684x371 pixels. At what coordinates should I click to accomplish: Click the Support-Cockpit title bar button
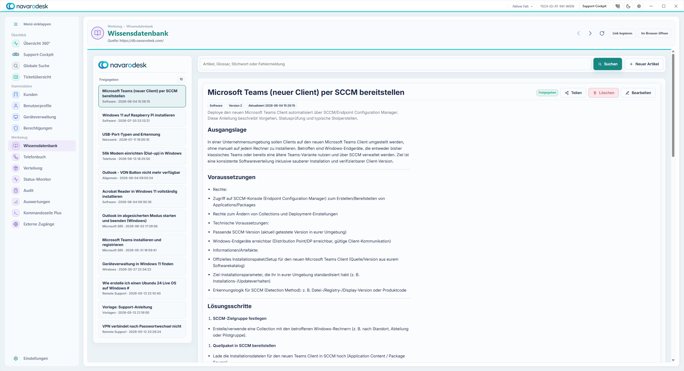coord(594,6)
